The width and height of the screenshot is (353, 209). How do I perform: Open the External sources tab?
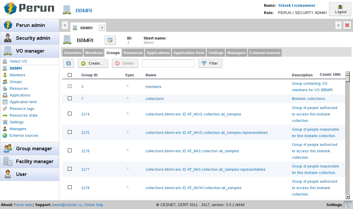265,53
